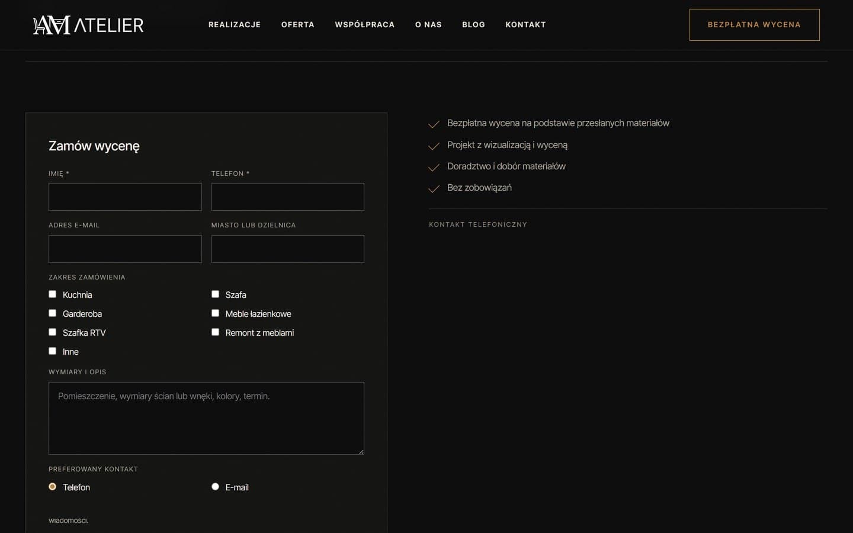Open the Współpraca page
This screenshot has height=533, width=853.
[365, 25]
